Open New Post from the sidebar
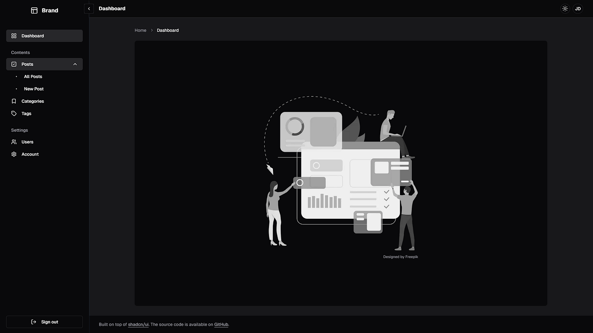The image size is (593, 333). pos(34,88)
